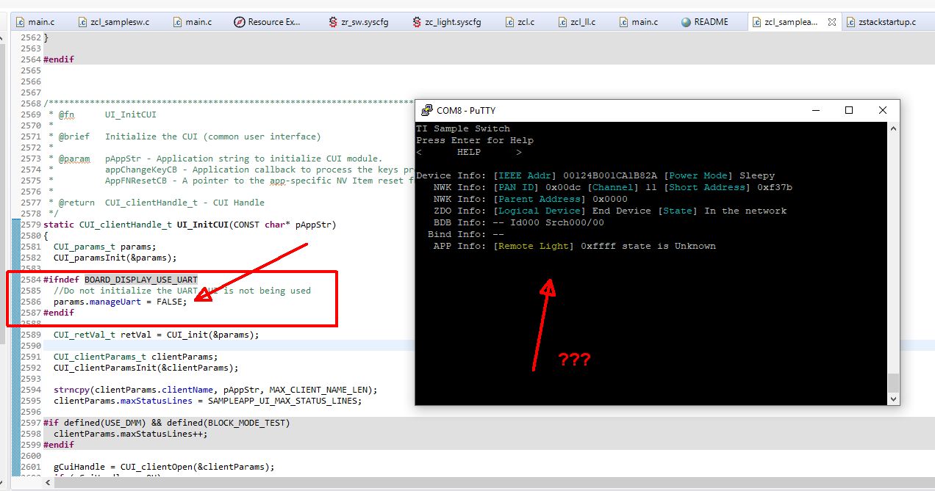
Task: Click '[Power Mode]' label in terminal
Action: pos(698,175)
